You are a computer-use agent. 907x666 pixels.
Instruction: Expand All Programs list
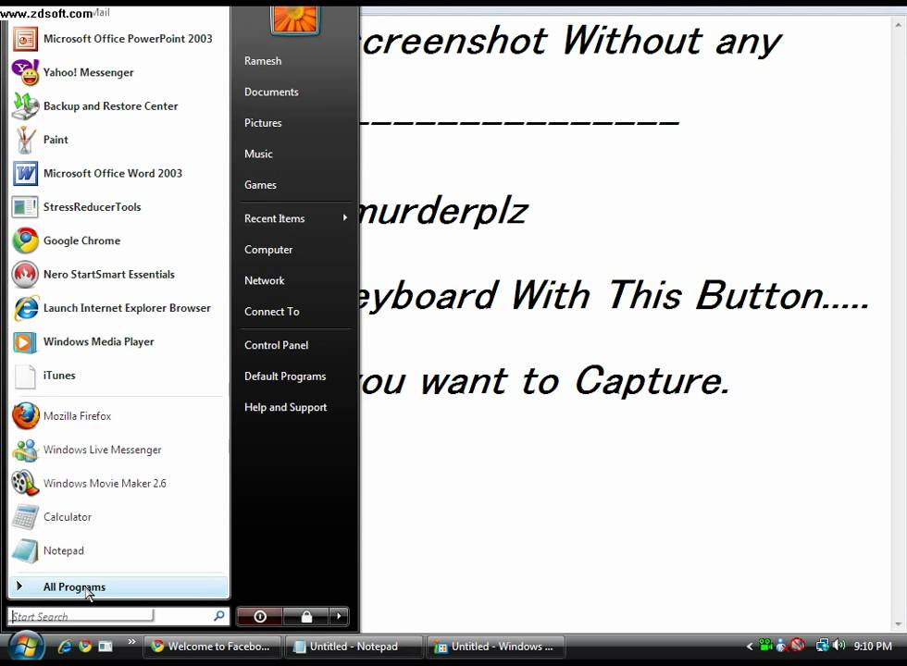[x=118, y=586]
